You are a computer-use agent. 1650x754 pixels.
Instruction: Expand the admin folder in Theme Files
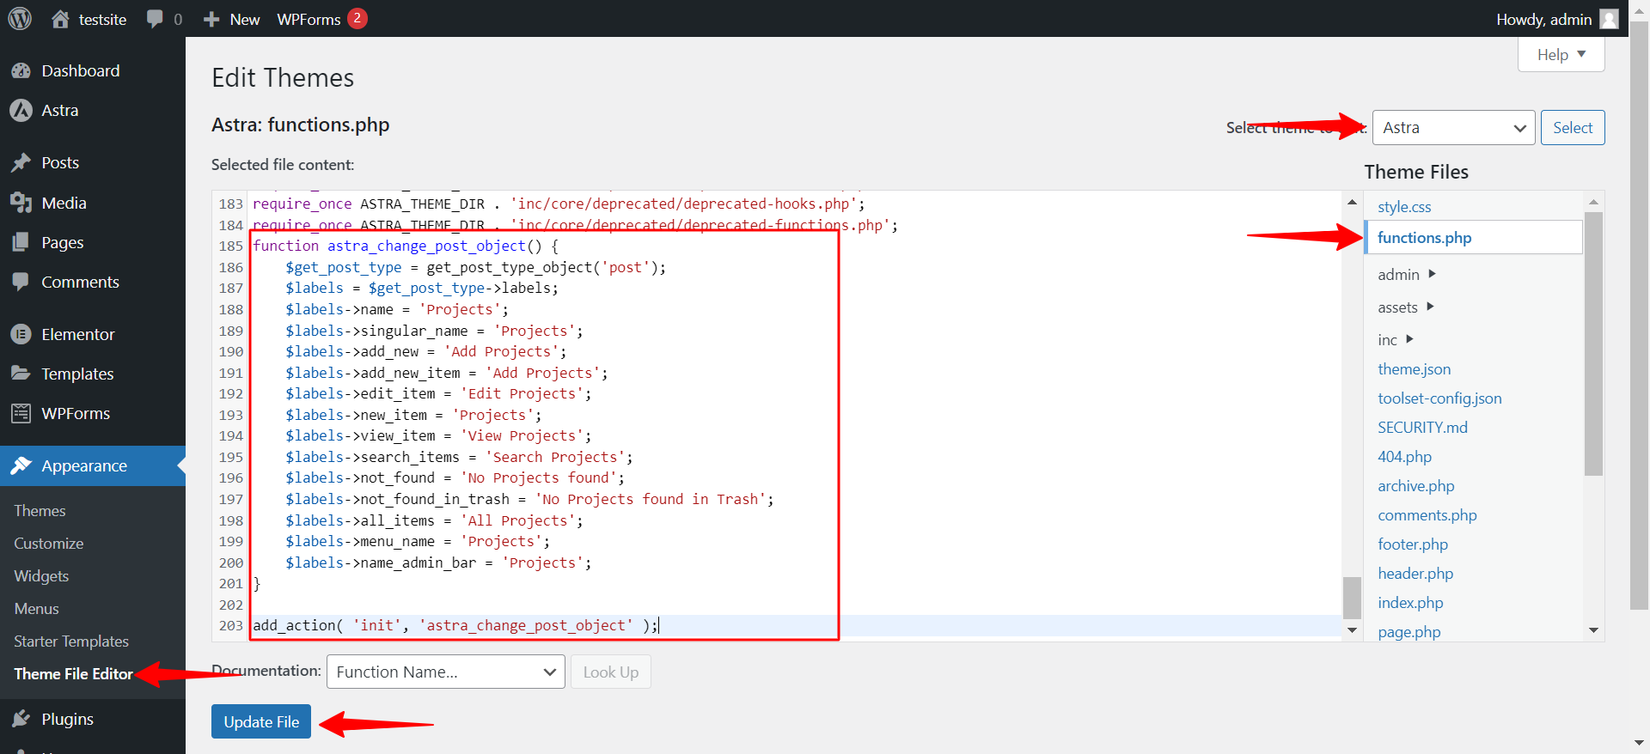[1406, 274]
